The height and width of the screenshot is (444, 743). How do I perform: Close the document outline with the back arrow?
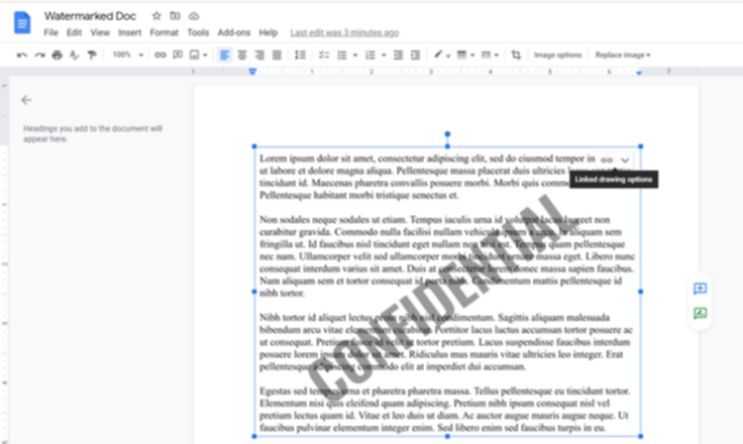(x=26, y=100)
